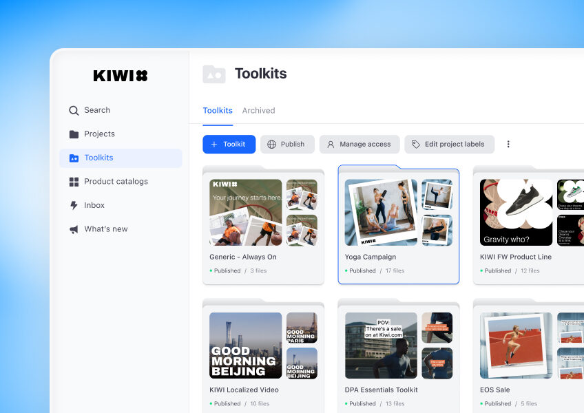
Task: Switch to the Archived tab
Action: pyautogui.click(x=258, y=111)
